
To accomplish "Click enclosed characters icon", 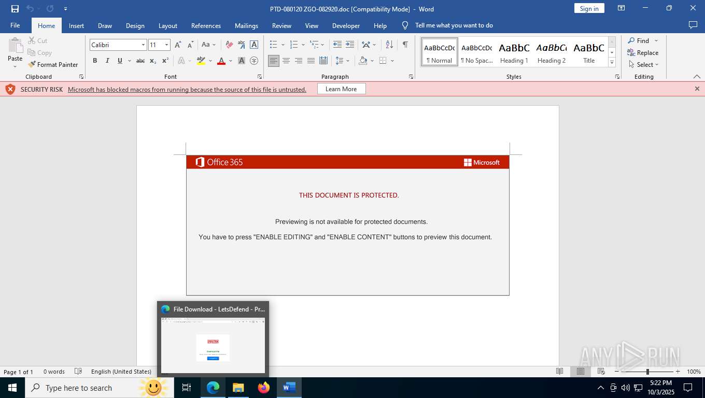I will [x=254, y=61].
